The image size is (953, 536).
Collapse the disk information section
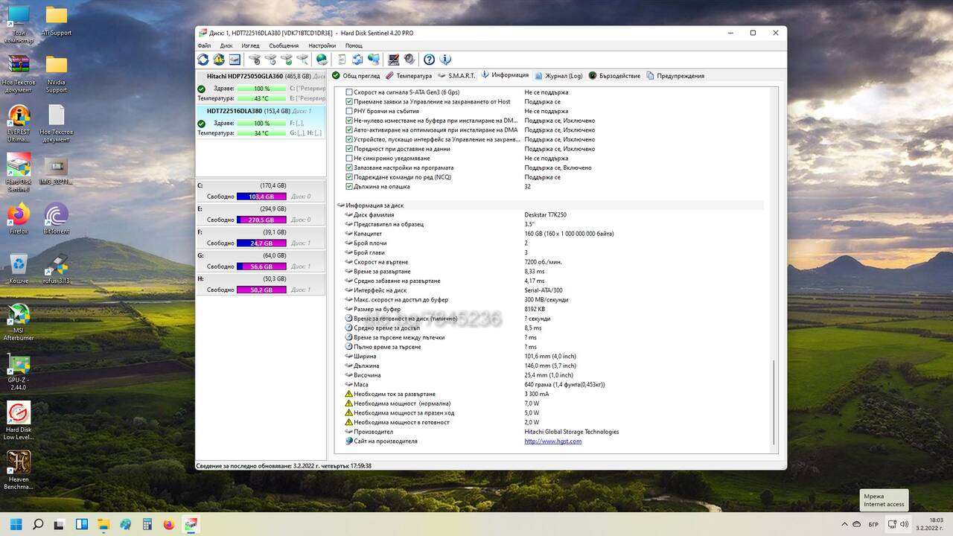point(341,205)
